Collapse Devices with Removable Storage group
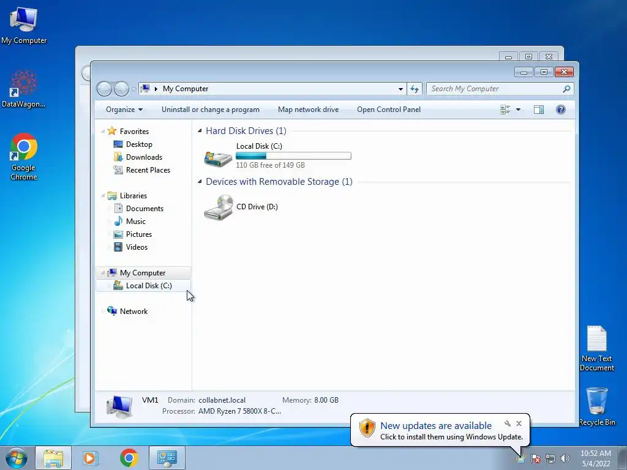The height and width of the screenshot is (470, 627). point(200,181)
